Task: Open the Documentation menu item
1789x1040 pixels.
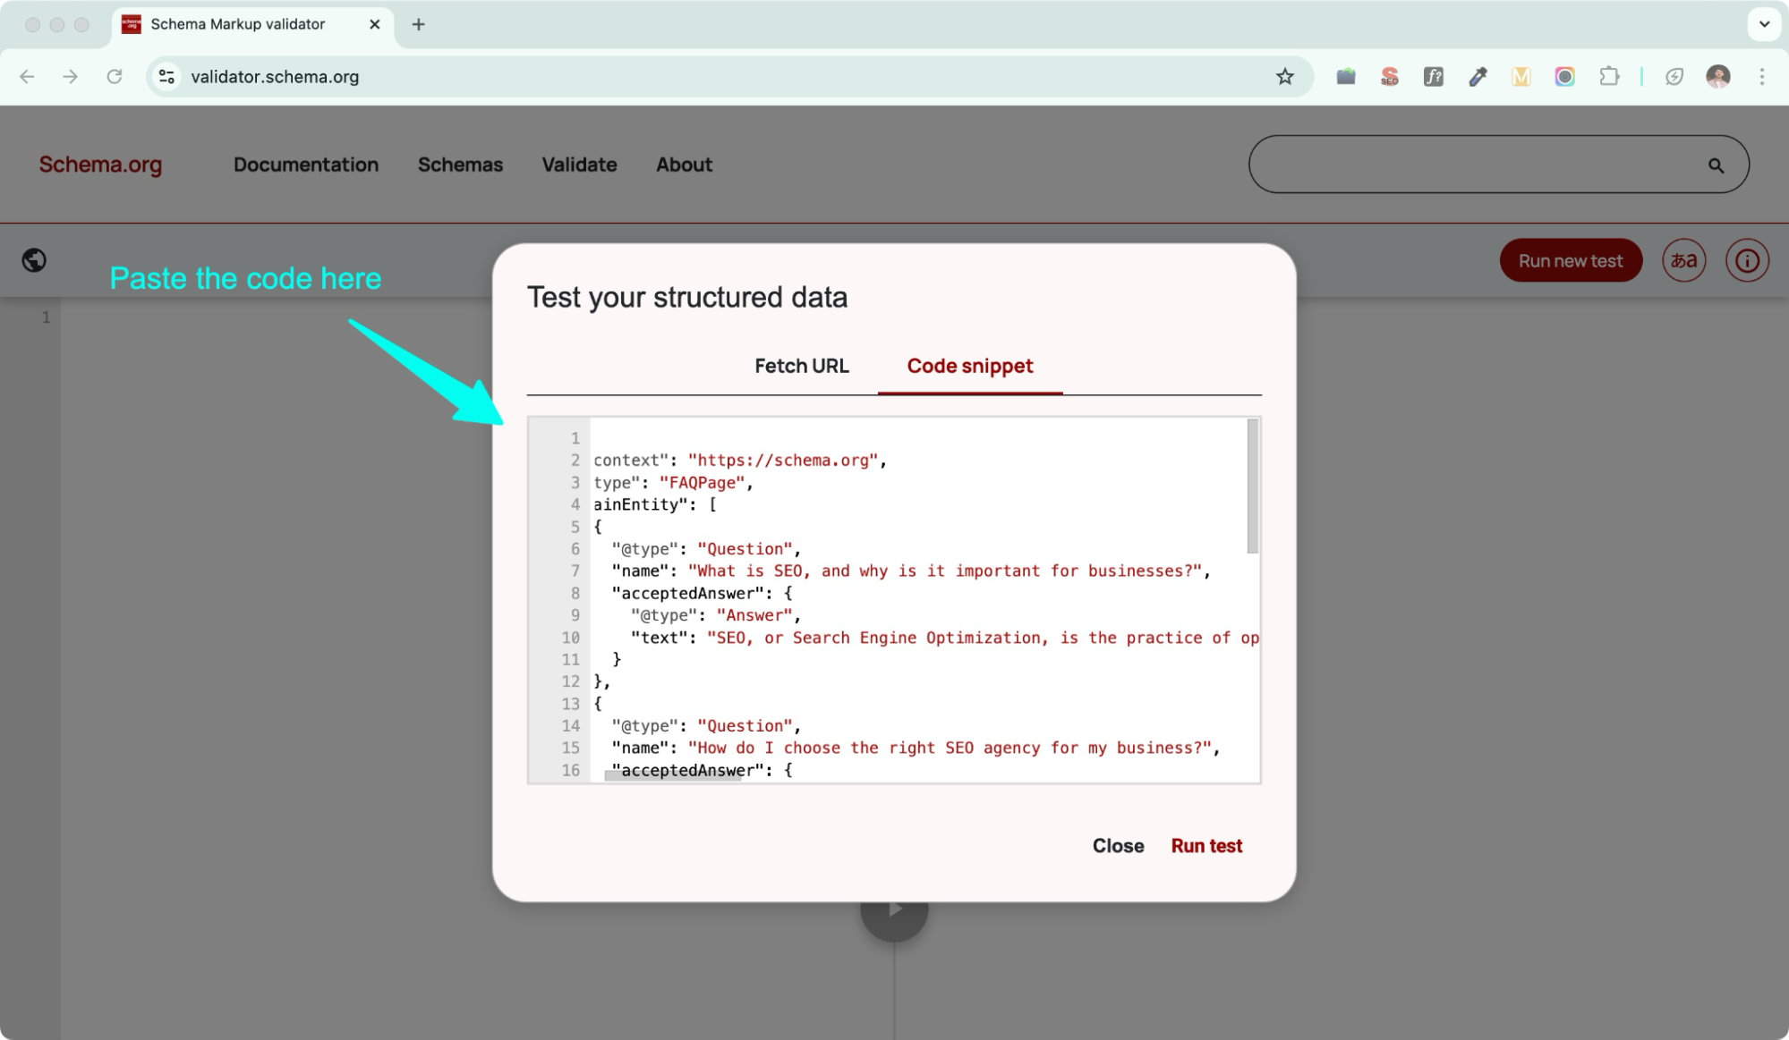Action: pyautogui.click(x=306, y=165)
